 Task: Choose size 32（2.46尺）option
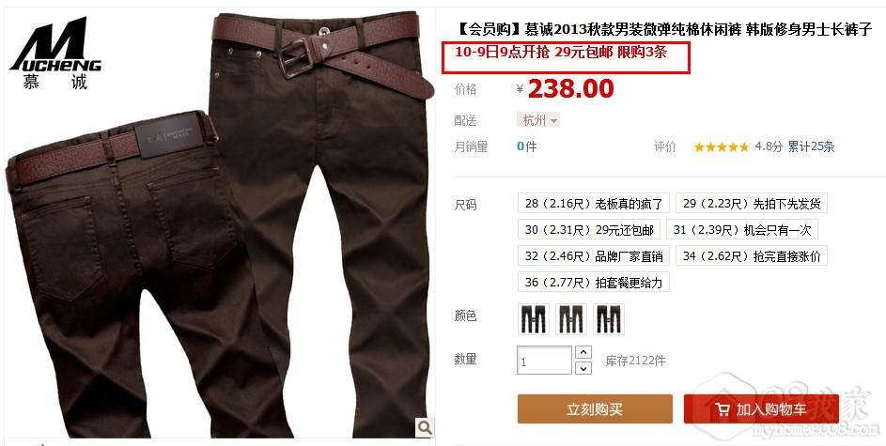pyautogui.click(x=593, y=255)
